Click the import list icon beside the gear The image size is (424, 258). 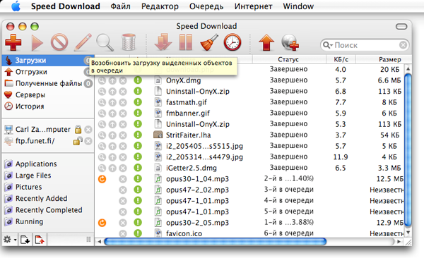tap(25, 240)
